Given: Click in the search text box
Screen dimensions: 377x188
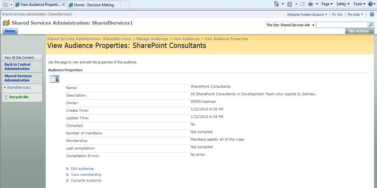Looking at the screenshot, I should (342, 25).
